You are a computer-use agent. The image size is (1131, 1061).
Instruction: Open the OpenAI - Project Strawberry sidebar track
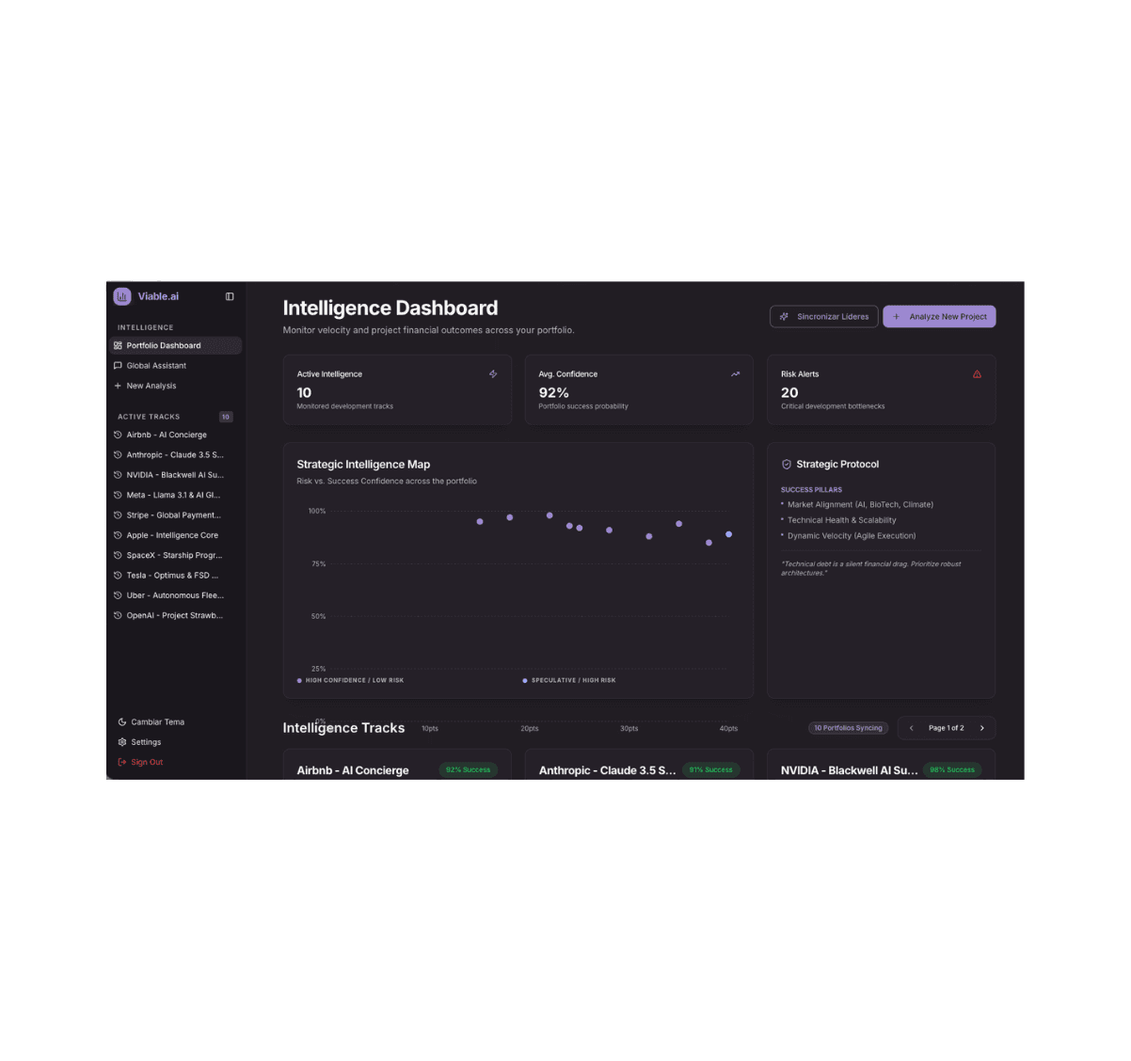point(175,615)
